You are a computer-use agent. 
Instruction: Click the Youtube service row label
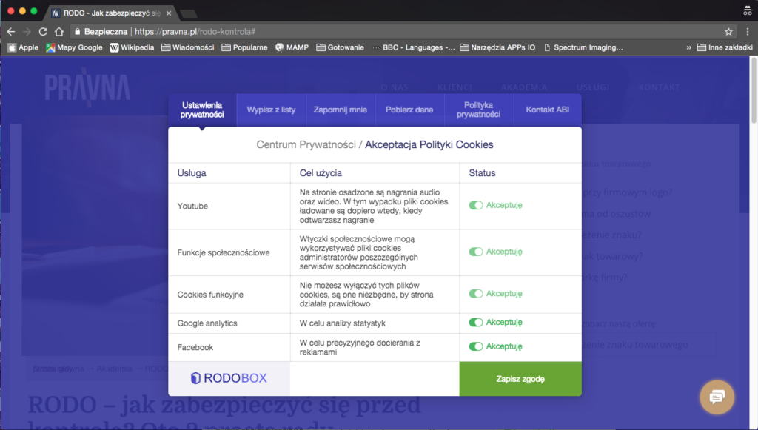point(192,206)
